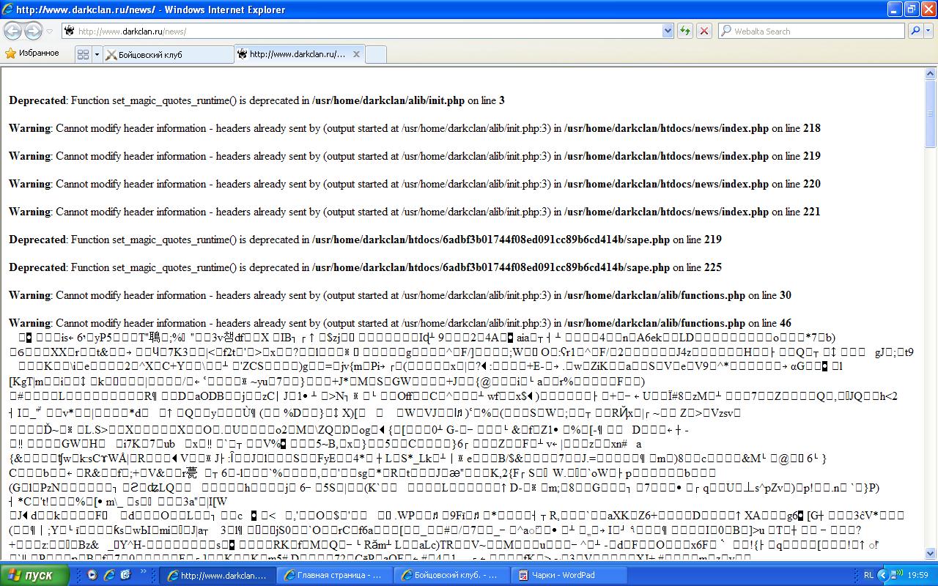This screenshot has height=586, width=938.
Task: Switch to the Бойцовский клуб tab
Action: pyautogui.click(x=168, y=54)
